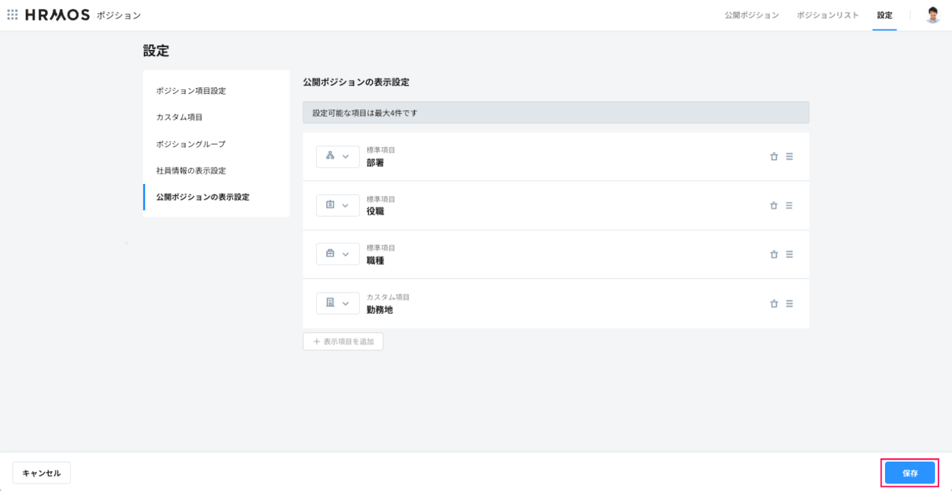
Task: Click the キャンセル button
Action: pos(42,473)
